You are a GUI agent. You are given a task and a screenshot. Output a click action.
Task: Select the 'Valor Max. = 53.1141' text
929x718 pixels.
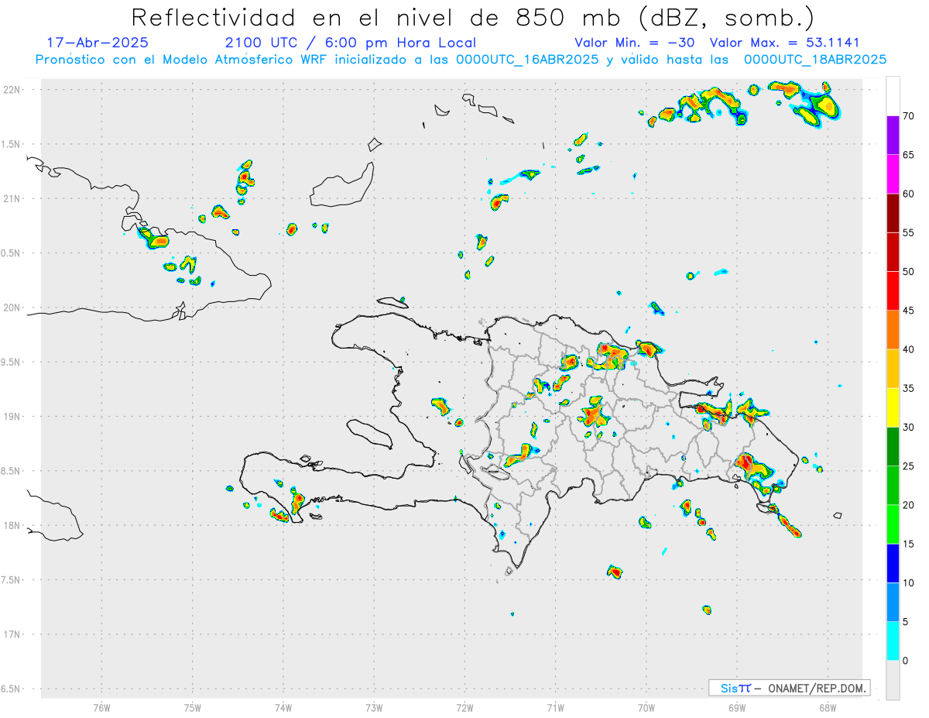tap(784, 43)
